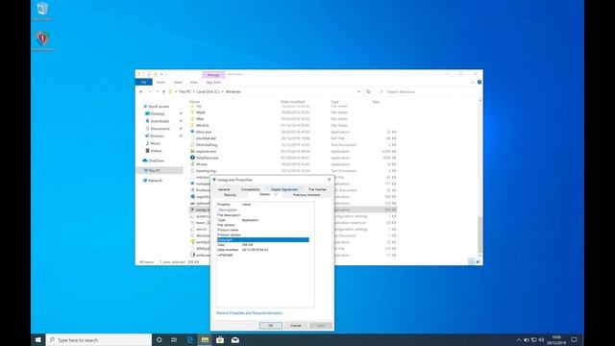Click Remove Properties and Personal Information link

point(250,313)
